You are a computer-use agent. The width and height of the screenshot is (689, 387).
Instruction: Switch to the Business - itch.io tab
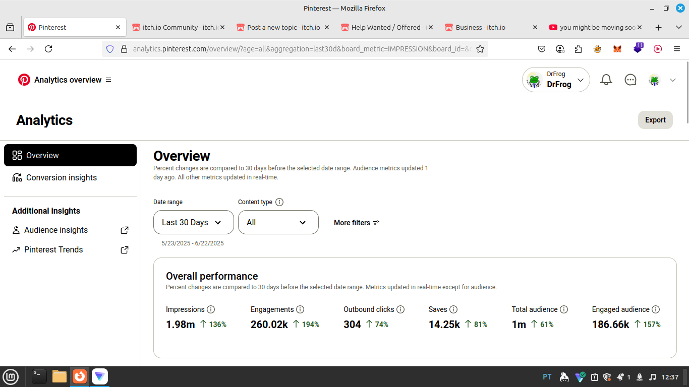pyautogui.click(x=492, y=27)
